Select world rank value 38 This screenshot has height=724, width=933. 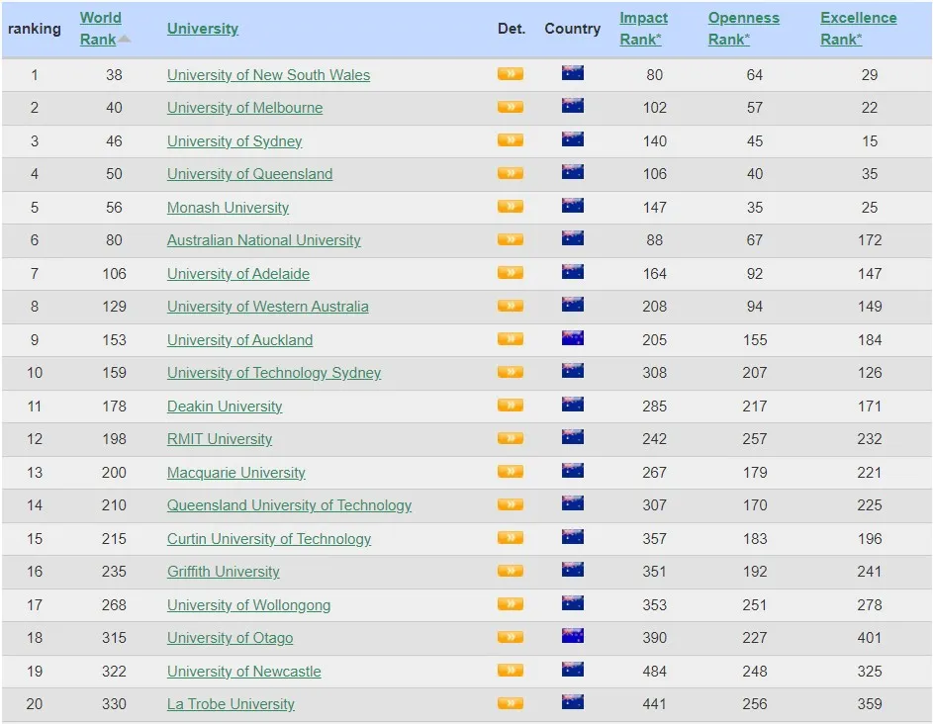(114, 75)
